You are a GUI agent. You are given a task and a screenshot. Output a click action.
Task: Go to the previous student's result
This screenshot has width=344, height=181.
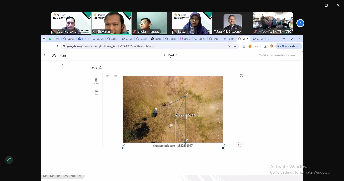(164, 55)
